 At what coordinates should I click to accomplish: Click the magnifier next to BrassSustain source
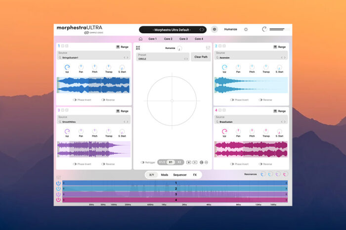[x=217, y=122]
